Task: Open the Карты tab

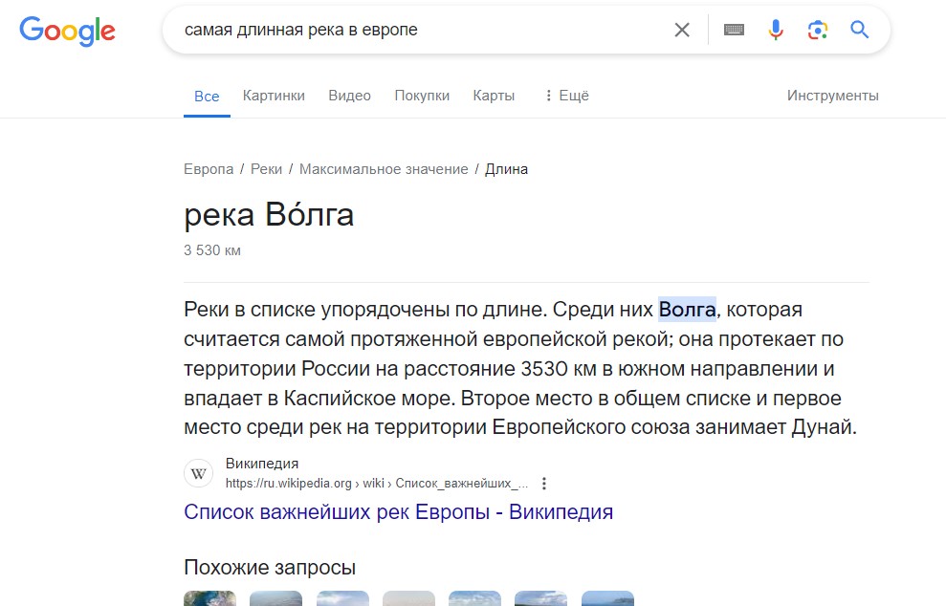Action: 494,96
